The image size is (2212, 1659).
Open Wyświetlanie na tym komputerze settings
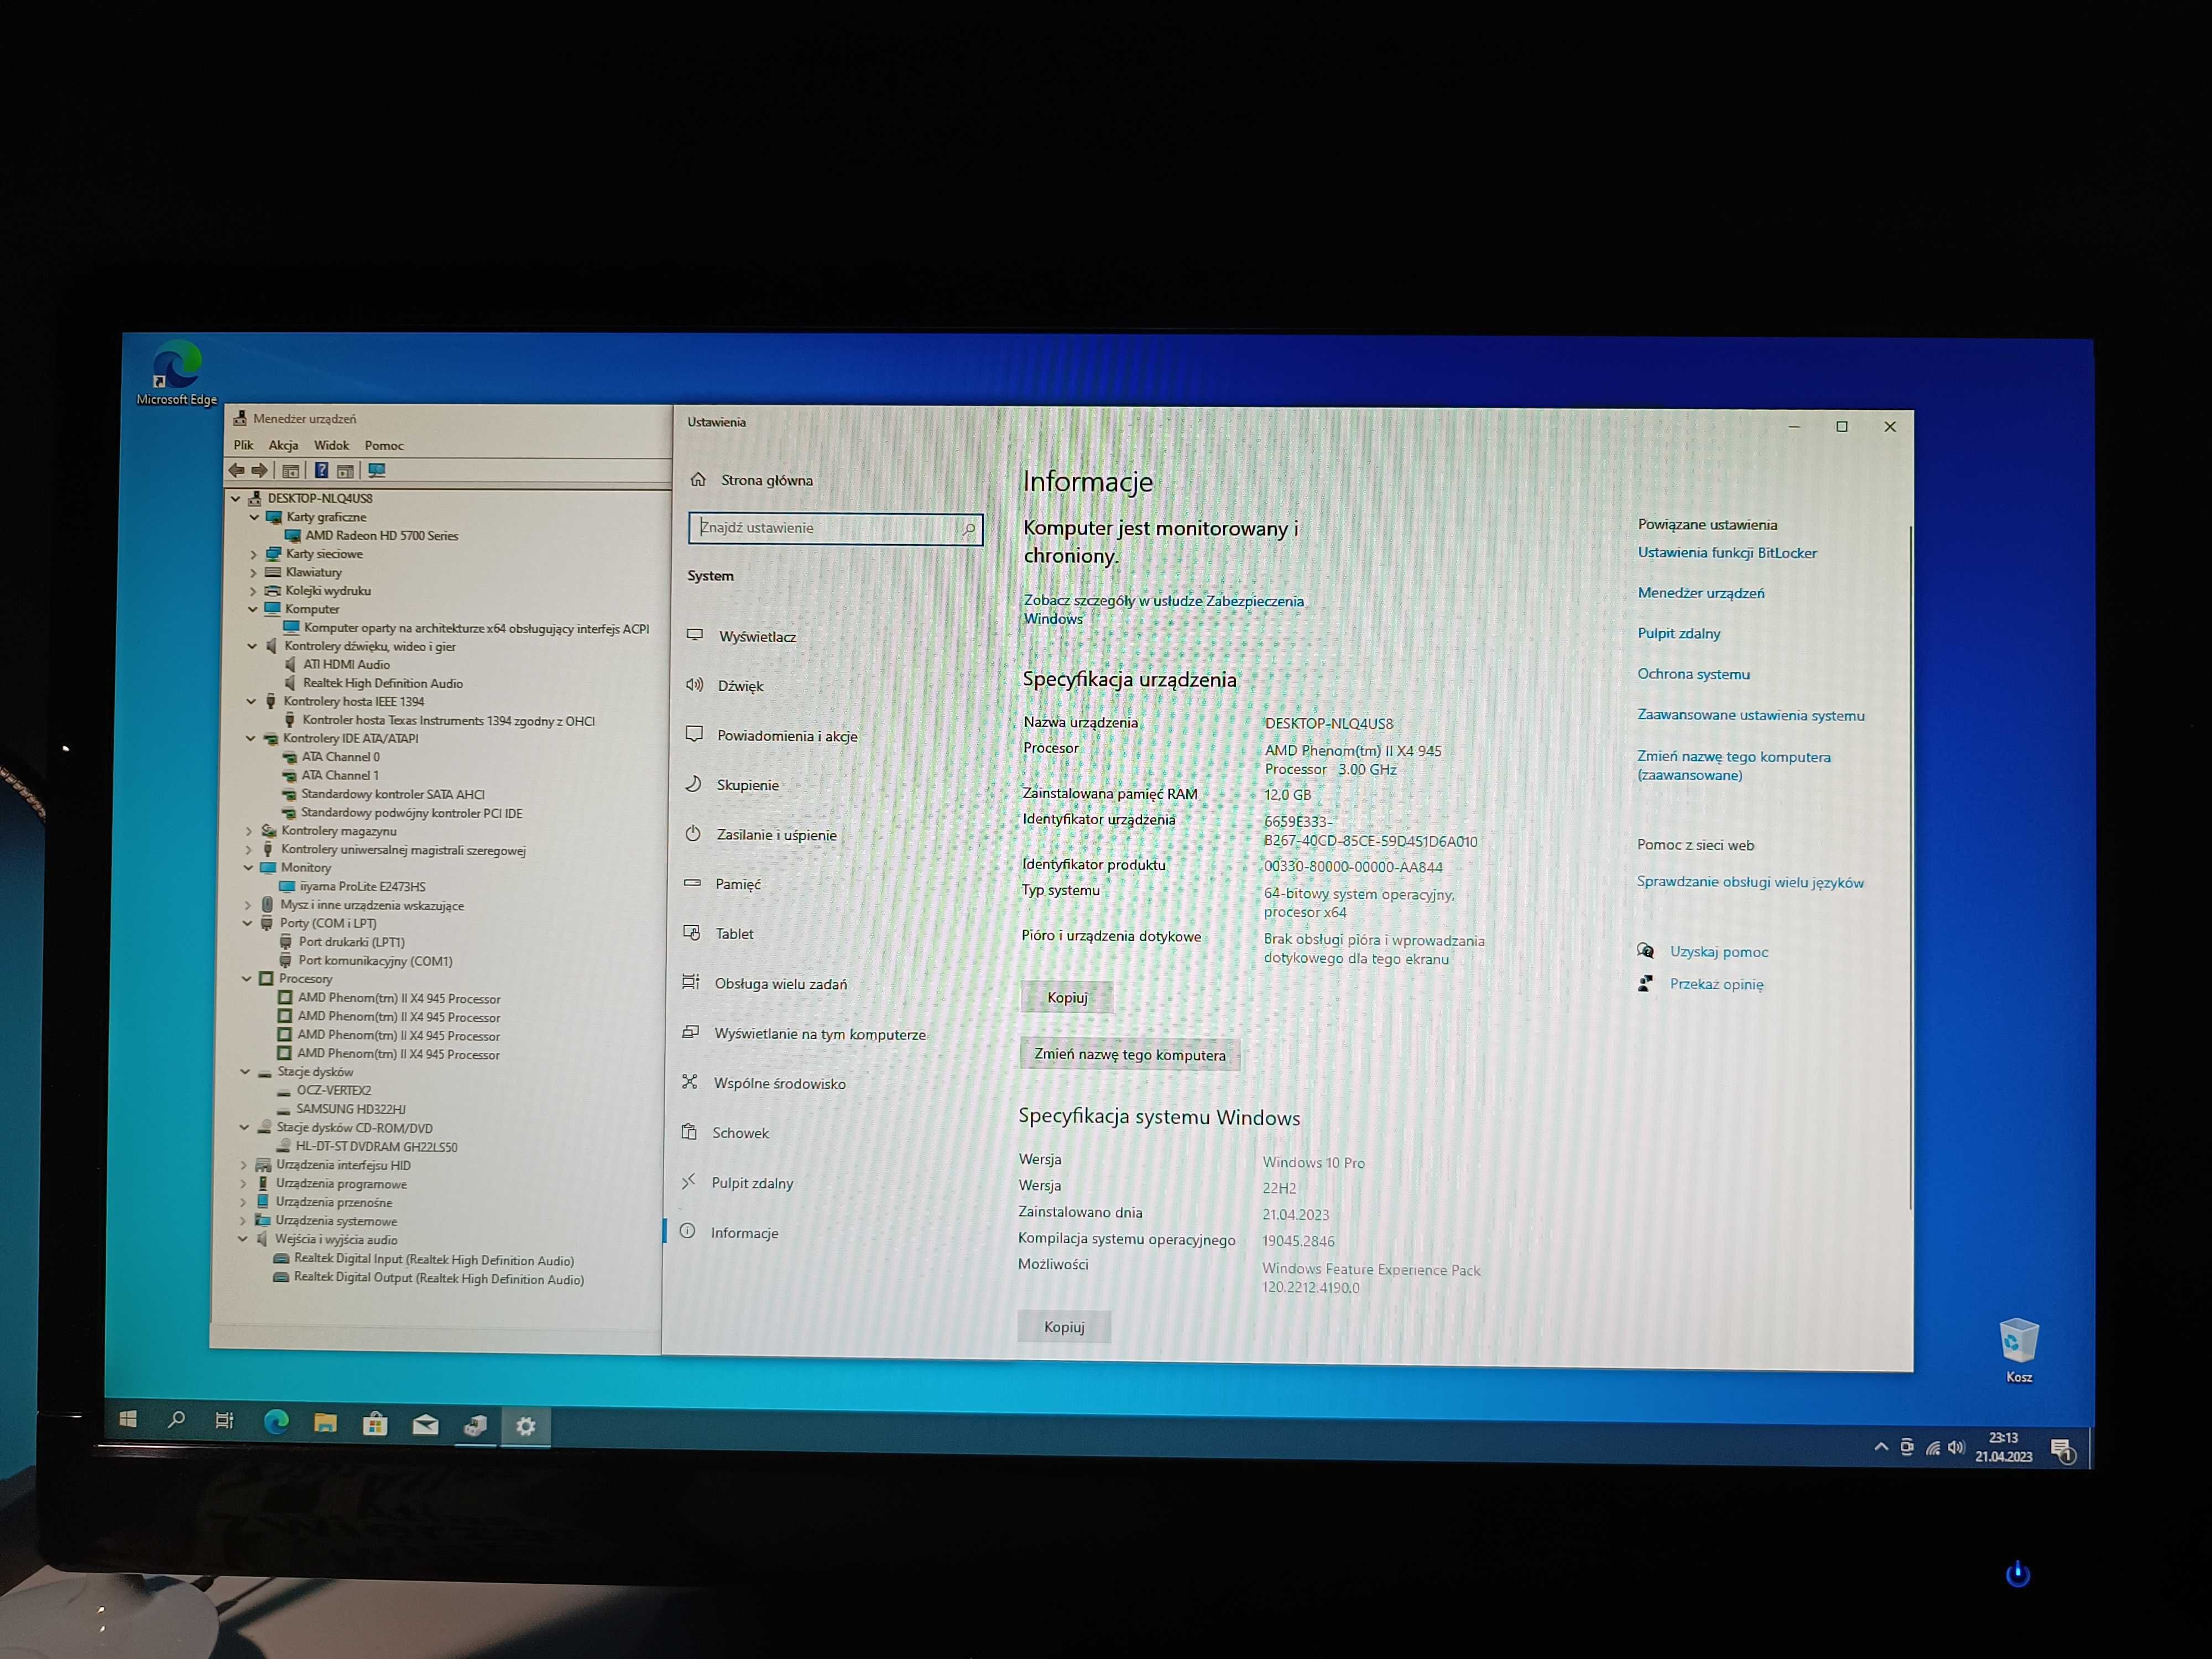[x=819, y=1034]
